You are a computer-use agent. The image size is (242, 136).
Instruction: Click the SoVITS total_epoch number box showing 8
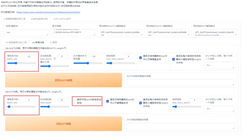[63, 57]
